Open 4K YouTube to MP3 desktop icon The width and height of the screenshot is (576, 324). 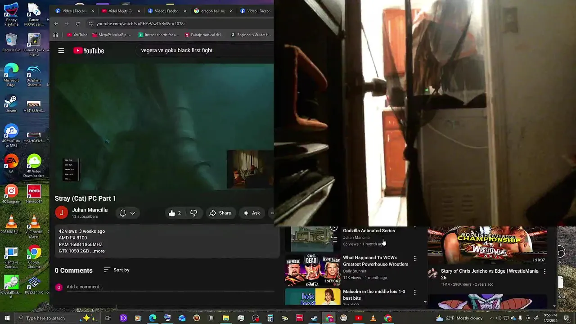pos(11,136)
